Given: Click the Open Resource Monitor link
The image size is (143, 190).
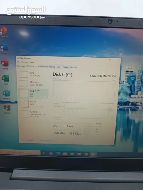Looking at the screenshot, I should pyautogui.click(x=48, y=141).
